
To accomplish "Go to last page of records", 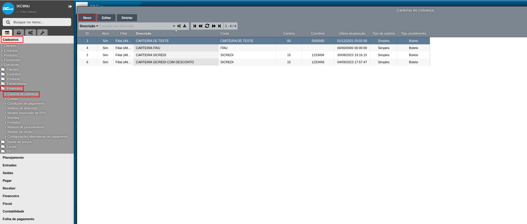I will pos(219,26).
